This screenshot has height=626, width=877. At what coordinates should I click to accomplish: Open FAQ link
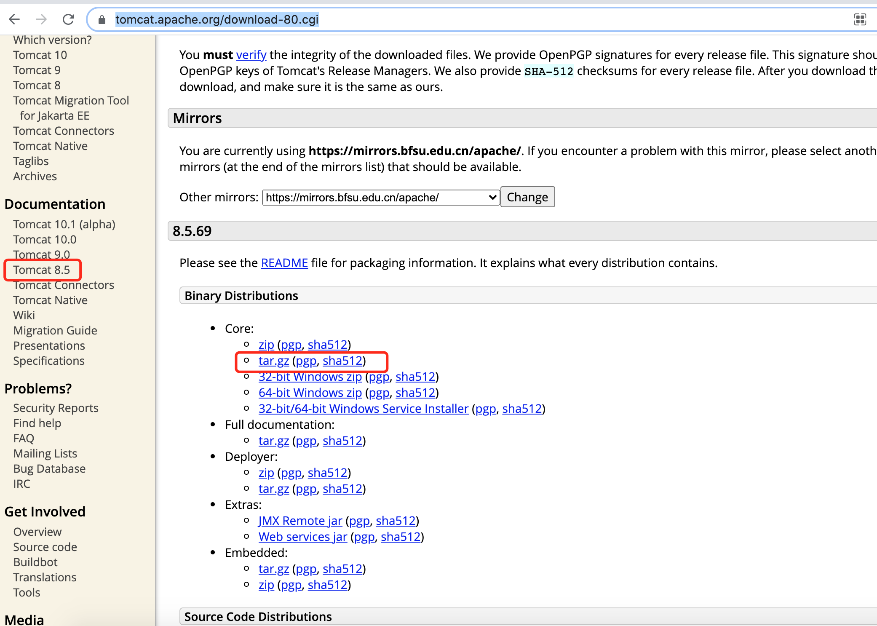[x=24, y=438]
